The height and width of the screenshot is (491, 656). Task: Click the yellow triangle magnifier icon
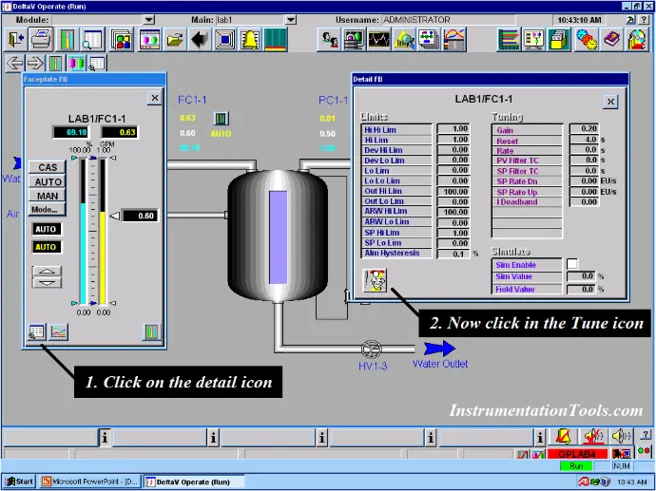[x=404, y=40]
